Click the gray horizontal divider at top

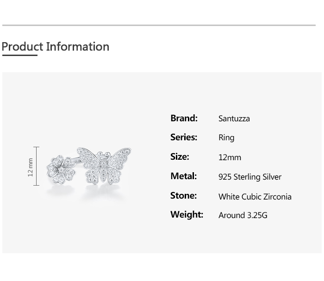[x=159, y=25]
